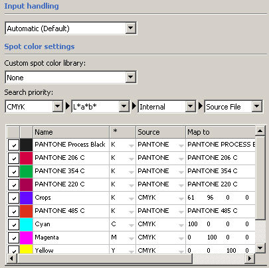
Task: Select the Crops name cell
Action: pyautogui.click(x=71, y=198)
